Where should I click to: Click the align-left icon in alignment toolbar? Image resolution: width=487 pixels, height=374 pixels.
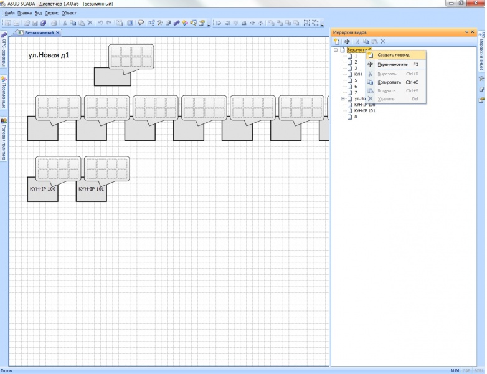tap(217, 23)
